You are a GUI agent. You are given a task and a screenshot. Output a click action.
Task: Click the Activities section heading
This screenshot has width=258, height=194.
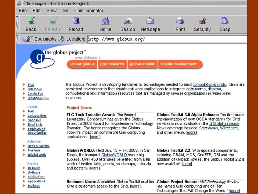click(34, 141)
